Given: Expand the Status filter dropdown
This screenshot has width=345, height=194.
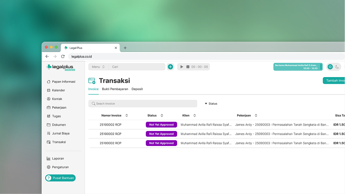Looking at the screenshot, I should point(211,103).
